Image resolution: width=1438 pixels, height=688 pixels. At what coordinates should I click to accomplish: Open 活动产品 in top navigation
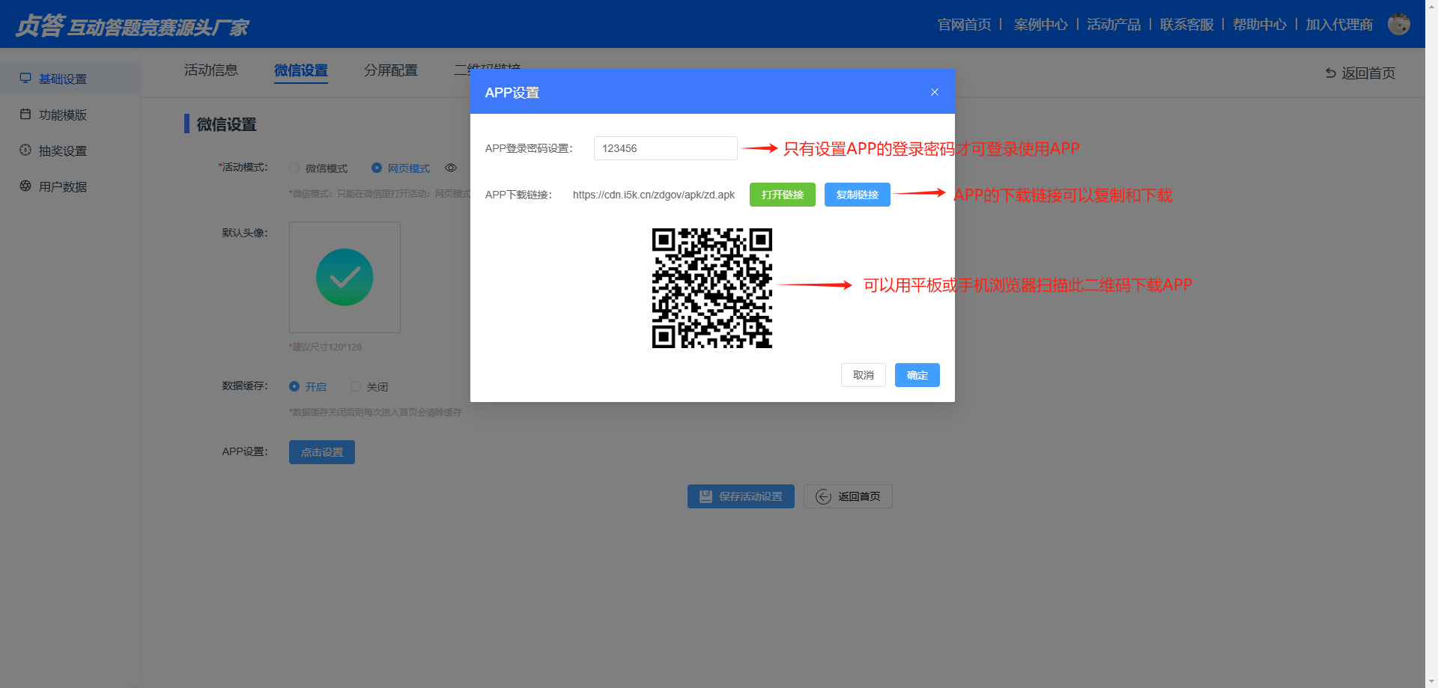[x=1114, y=25]
